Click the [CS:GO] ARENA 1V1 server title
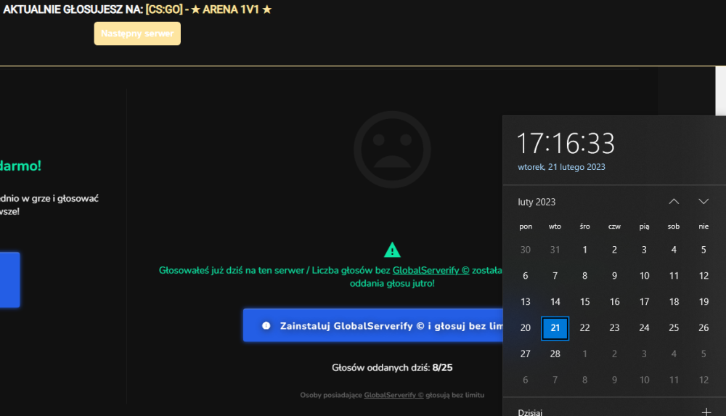726x416 pixels. point(208,9)
